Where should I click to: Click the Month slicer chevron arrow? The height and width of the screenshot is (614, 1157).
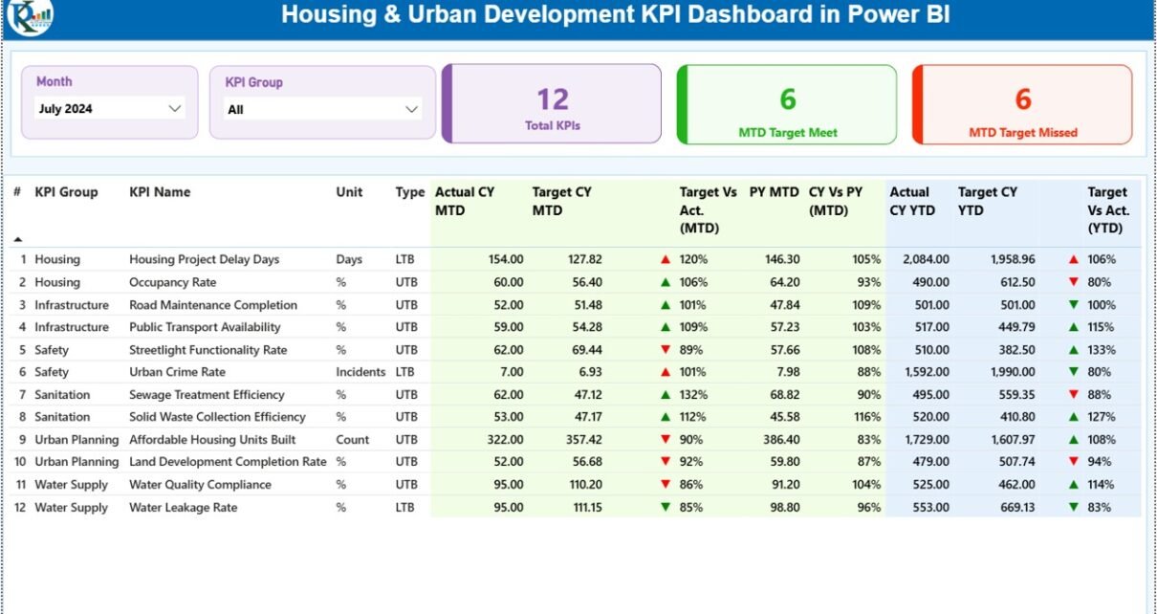175,109
